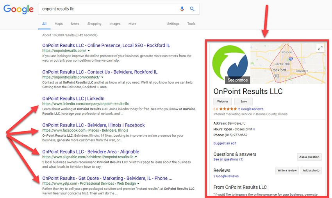The image size is (332, 198).
Task: Click the Ask a question button
Action: click(309, 157)
